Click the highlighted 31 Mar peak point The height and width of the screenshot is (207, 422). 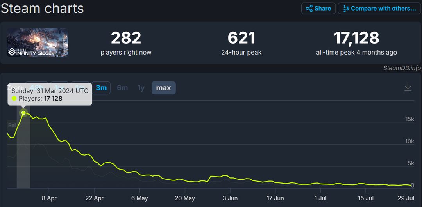[24, 113]
